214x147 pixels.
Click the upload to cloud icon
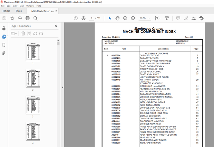(20, 18)
